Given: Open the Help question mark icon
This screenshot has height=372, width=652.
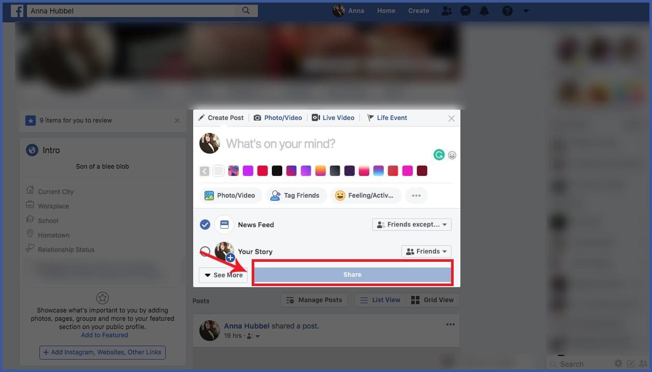Looking at the screenshot, I should click(x=508, y=11).
